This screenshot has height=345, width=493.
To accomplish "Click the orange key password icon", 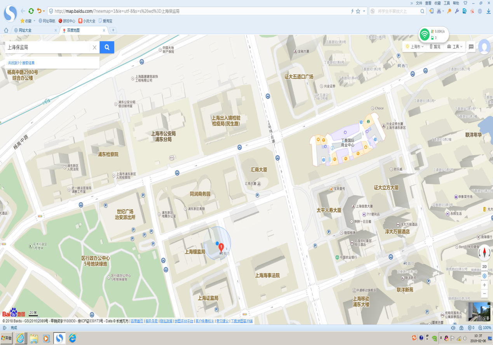I will coord(449,11).
